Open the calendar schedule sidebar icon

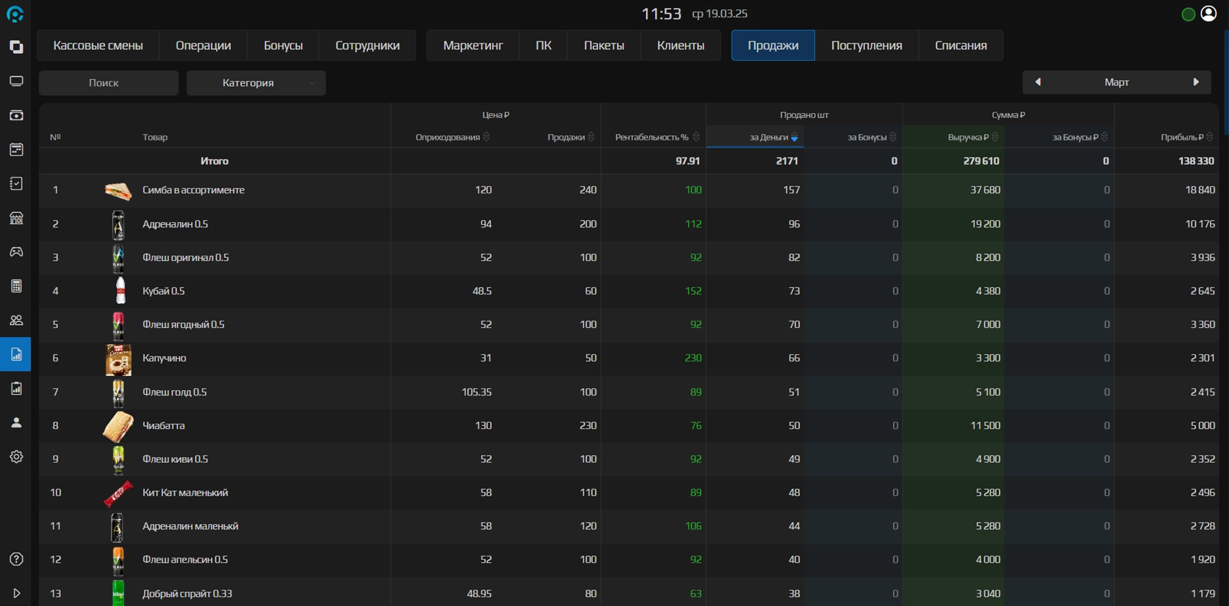(x=16, y=150)
